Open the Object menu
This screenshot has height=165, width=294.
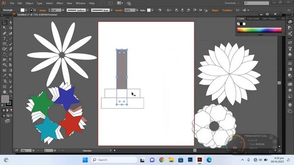pyautogui.click(x=29, y=3)
